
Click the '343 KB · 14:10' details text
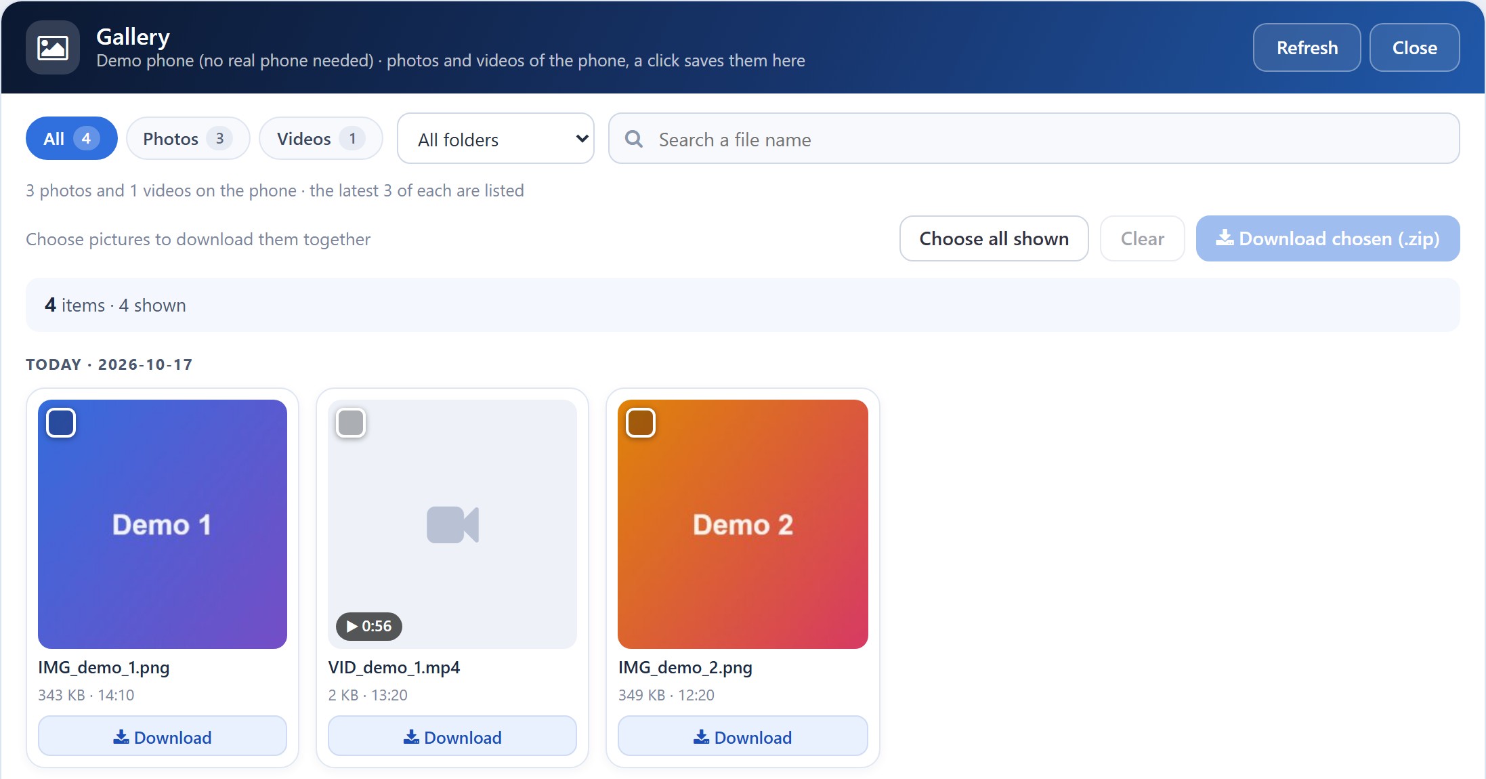(86, 695)
